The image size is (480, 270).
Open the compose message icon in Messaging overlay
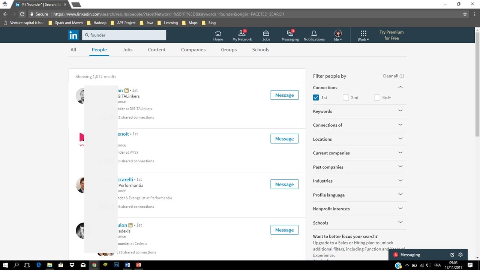pyautogui.click(x=453, y=255)
